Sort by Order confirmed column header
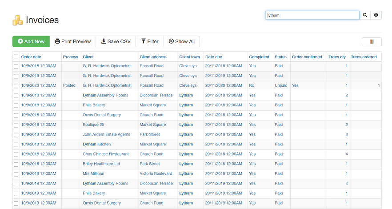 pyautogui.click(x=307, y=57)
